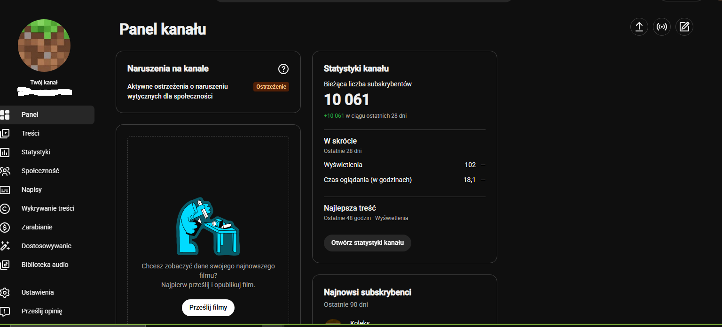Image resolution: width=722 pixels, height=327 pixels.
Task: Click the Ostrzeżenie warning badge
Action: (271, 87)
